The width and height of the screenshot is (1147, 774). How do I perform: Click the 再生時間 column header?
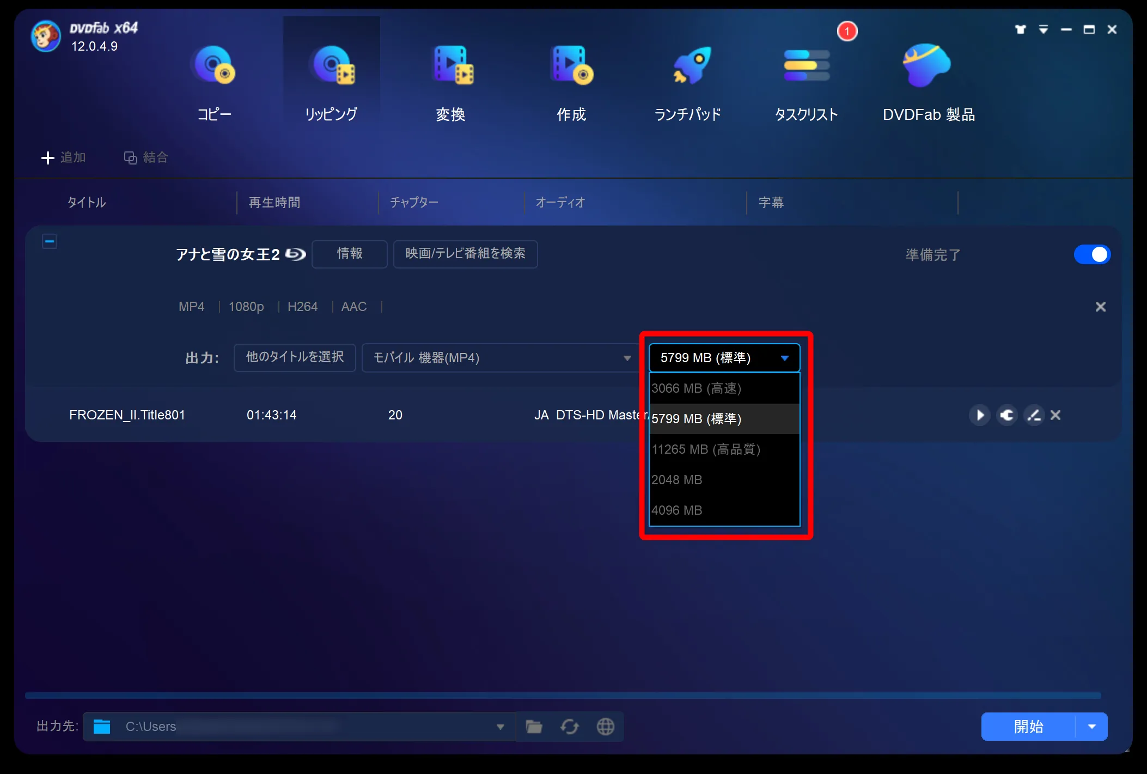click(x=274, y=203)
